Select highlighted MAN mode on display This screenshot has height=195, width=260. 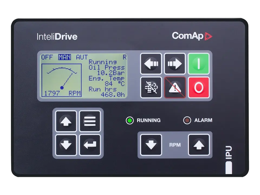click(65, 57)
